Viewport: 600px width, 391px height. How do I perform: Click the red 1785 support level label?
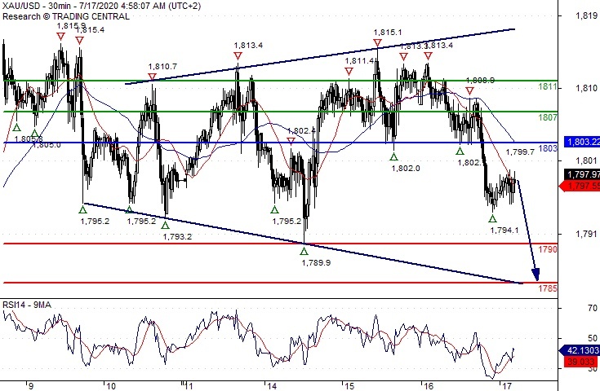(x=548, y=288)
